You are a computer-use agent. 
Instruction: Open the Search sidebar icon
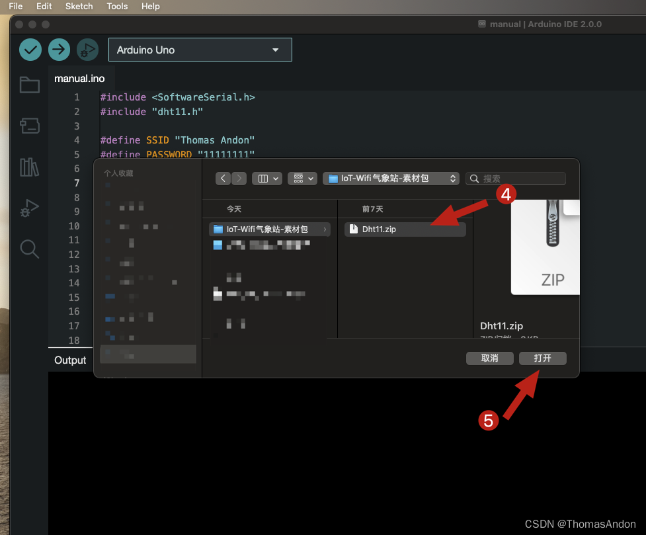pyautogui.click(x=30, y=249)
